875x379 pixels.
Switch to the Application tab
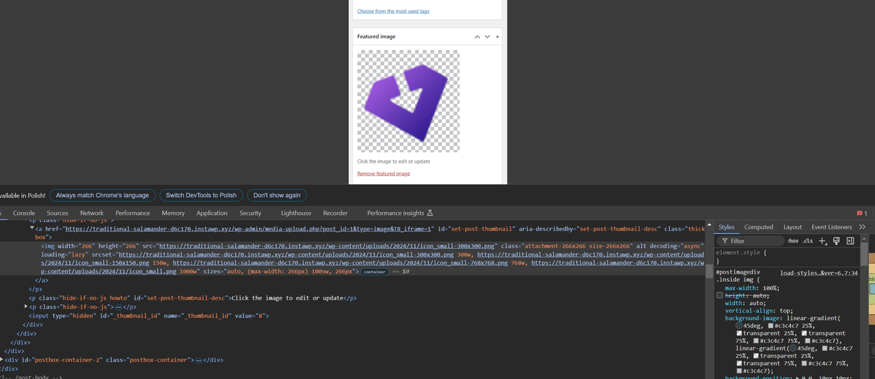[x=212, y=213]
